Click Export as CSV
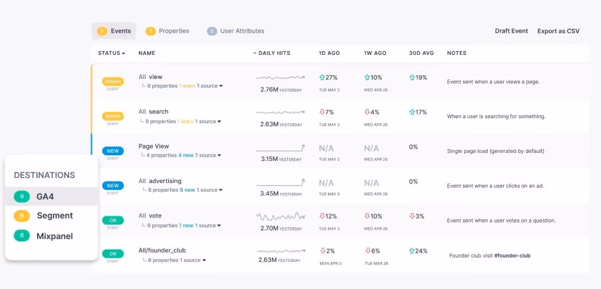601x289 pixels. [558, 31]
